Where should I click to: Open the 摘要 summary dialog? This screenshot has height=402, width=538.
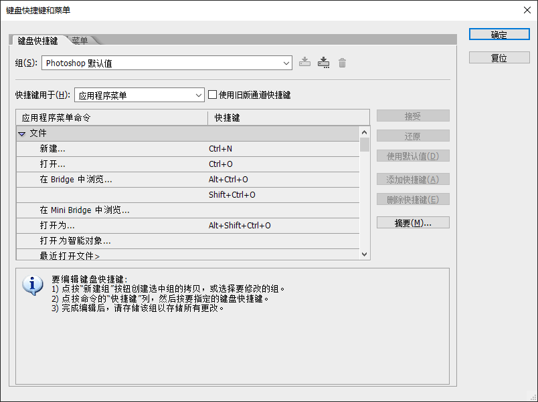[x=413, y=222]
